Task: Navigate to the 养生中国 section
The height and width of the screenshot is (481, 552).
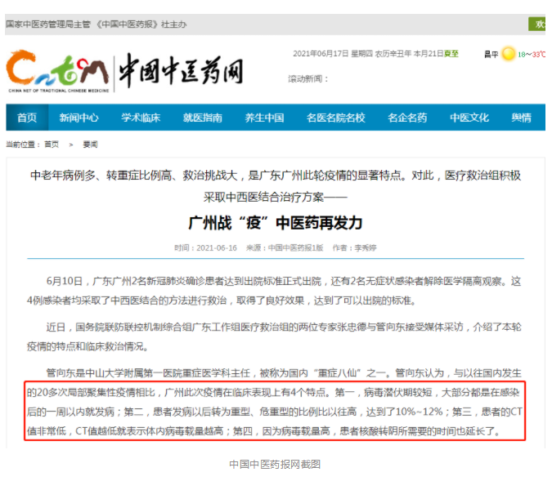Action: pos(264,118)
